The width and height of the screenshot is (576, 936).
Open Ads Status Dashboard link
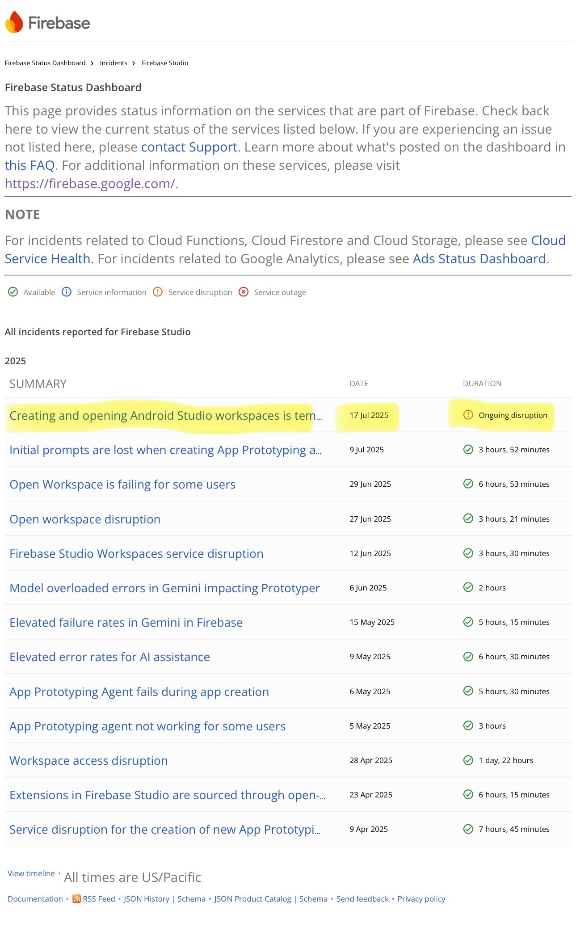pos(479,259)
